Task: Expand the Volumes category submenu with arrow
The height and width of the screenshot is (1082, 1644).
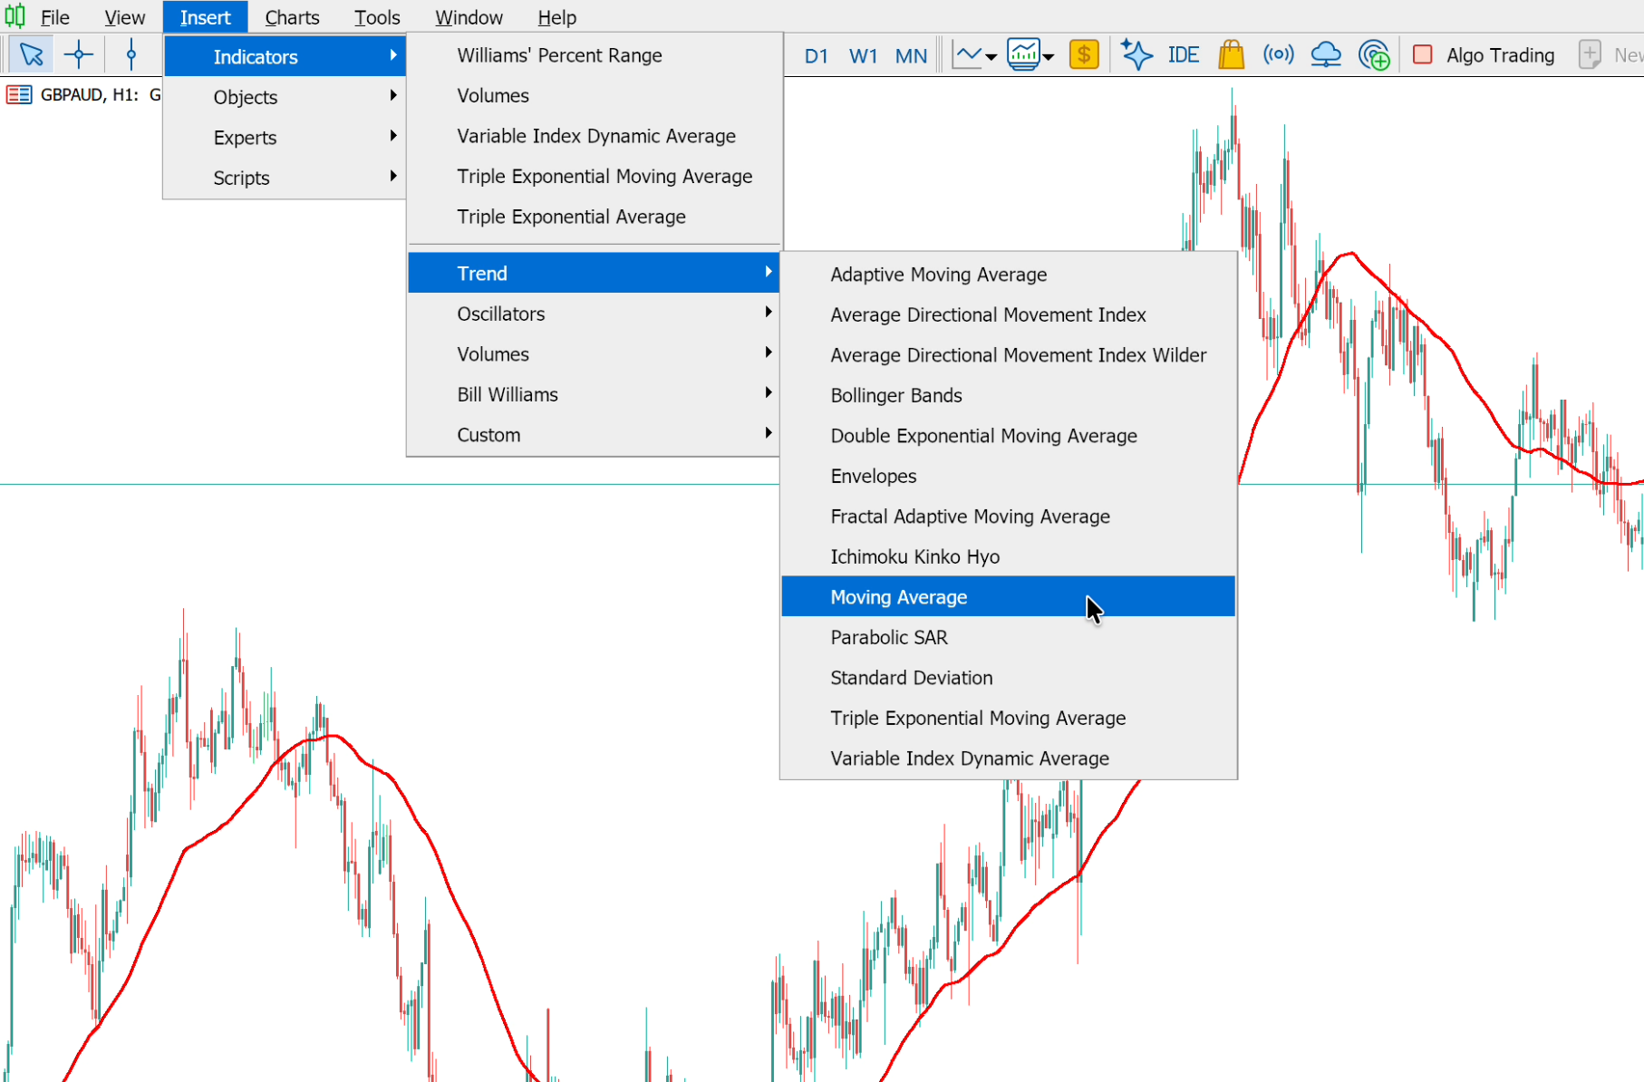Action: [594, 354]
